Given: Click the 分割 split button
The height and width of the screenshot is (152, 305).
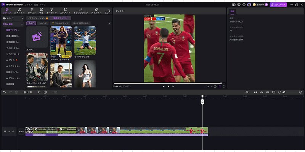Looking at the screenshot, I should click(27, 92).
